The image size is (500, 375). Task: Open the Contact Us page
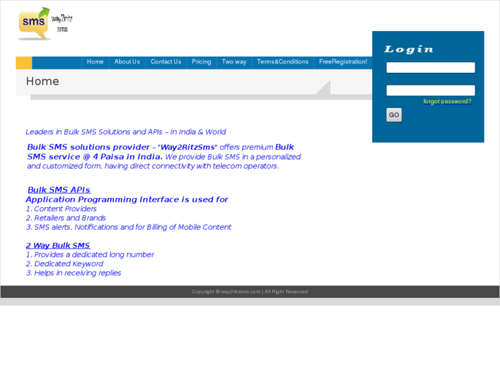[166, 62]
